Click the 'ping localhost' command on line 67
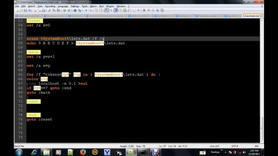The height and width of the screenshot is (156, 278). pos(43,84)
